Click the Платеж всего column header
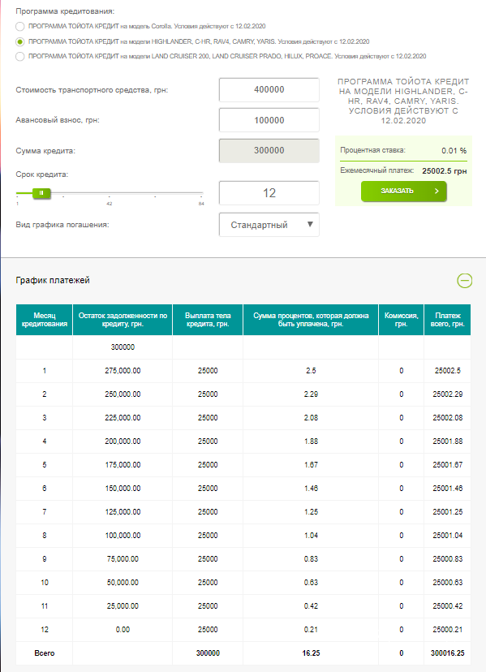This screenshot has width=486, height=672. click(447, 320)
